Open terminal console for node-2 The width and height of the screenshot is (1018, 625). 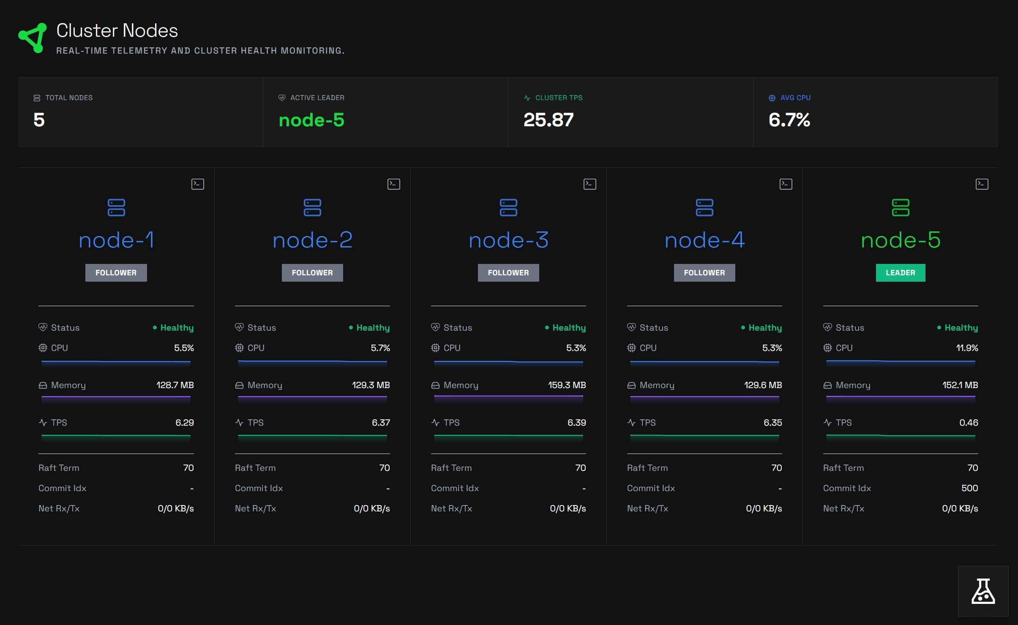click(x=394, y=184)
